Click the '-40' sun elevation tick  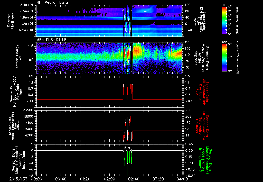click(x=188, y=30)
